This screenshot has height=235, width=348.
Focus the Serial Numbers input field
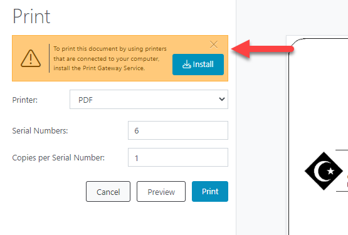click(x=178, y=130)
